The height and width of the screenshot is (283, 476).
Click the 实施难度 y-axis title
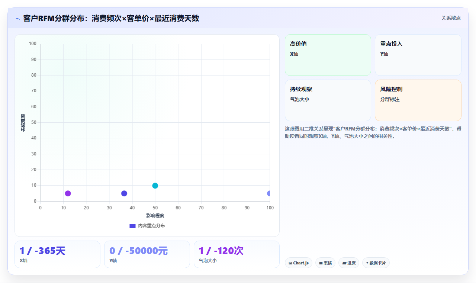(x=23, y=123)
